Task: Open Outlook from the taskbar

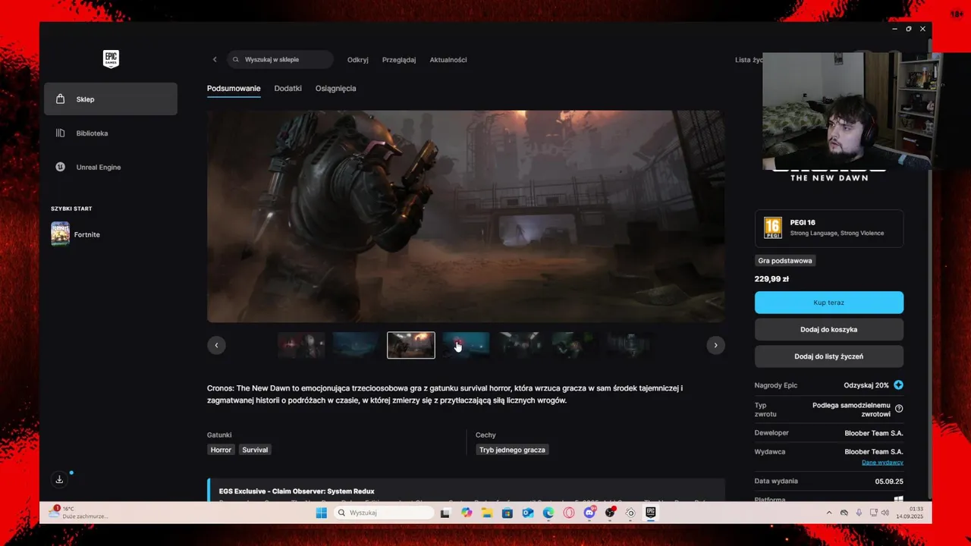Action: point(527,513)
